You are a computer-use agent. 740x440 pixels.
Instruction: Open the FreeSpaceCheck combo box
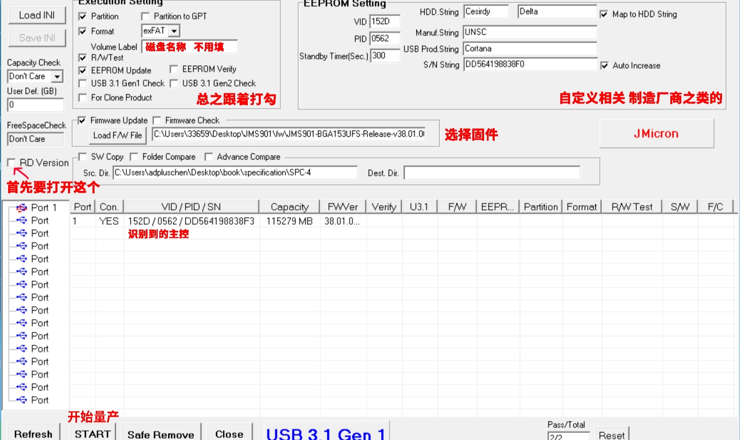click(35, 139)
